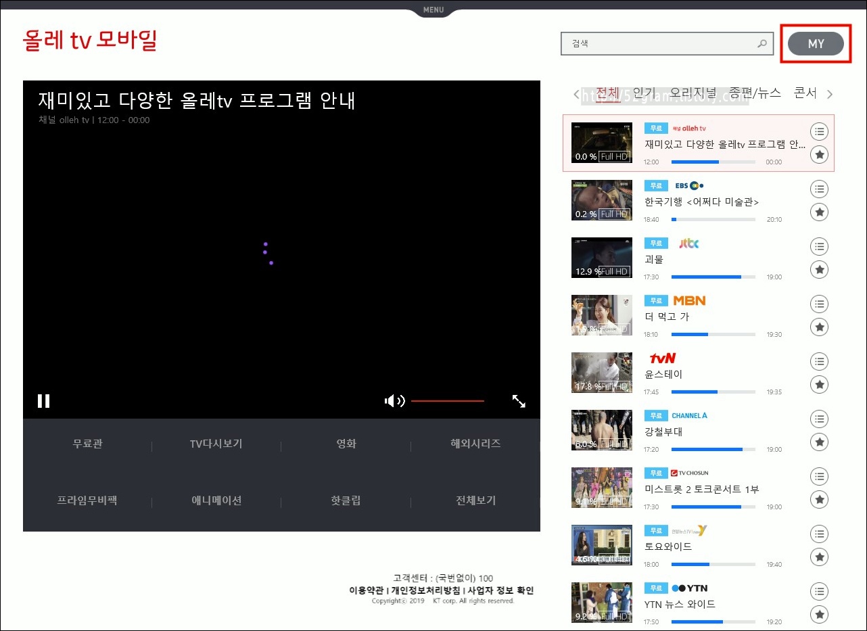This screenshot has height=631, width=867.
Task: Open schedule list icon for 윤스테이
Action: [x=819, y=362]
